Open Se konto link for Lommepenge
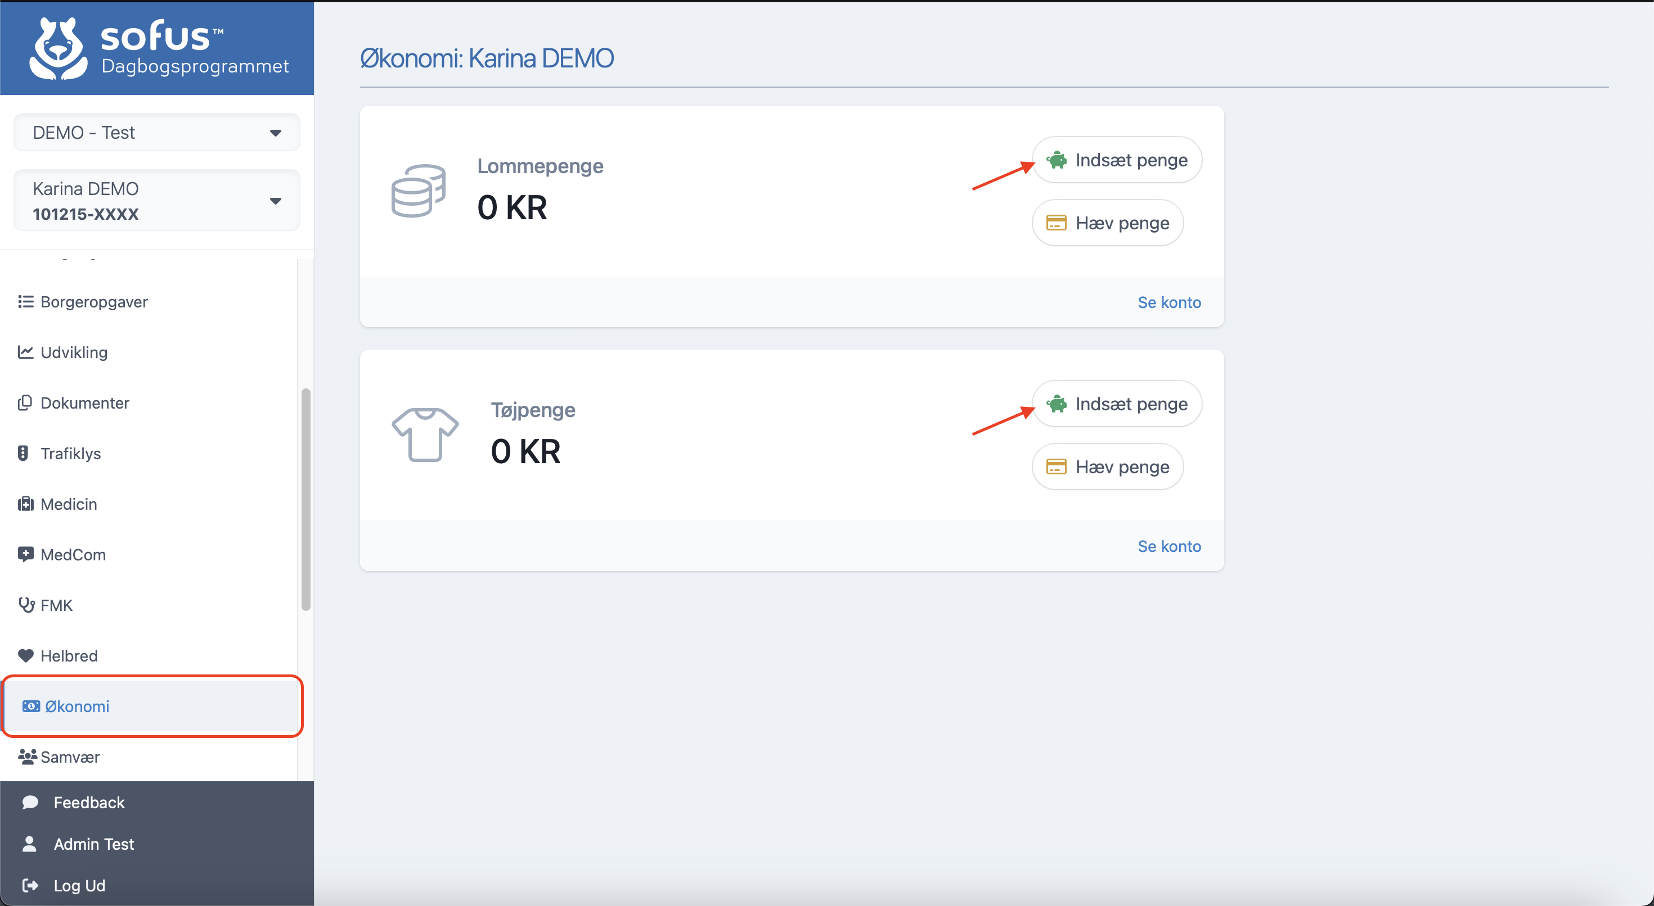Image resolution: width=1654 pixels, height=906 pixels. point(1169,302)
